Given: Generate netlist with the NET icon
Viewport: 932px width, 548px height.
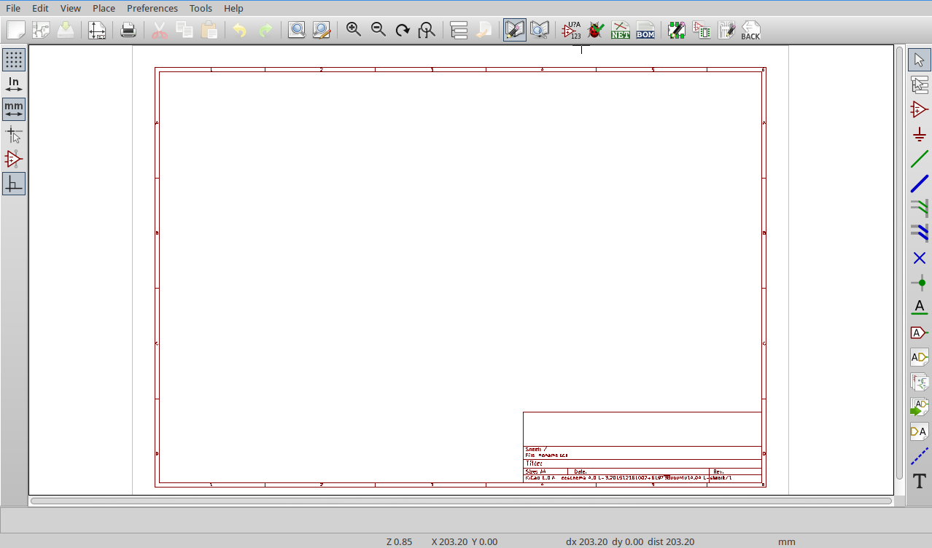Looking at the screenshot, I should (621, 30).
